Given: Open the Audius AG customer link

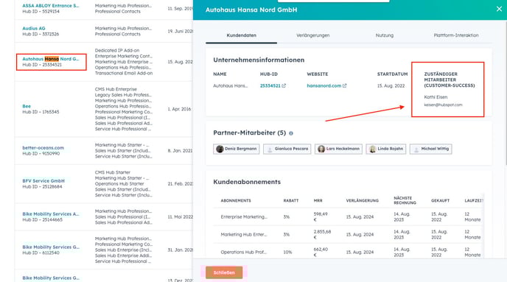Looking at the screenshot, I should [34, 28].
